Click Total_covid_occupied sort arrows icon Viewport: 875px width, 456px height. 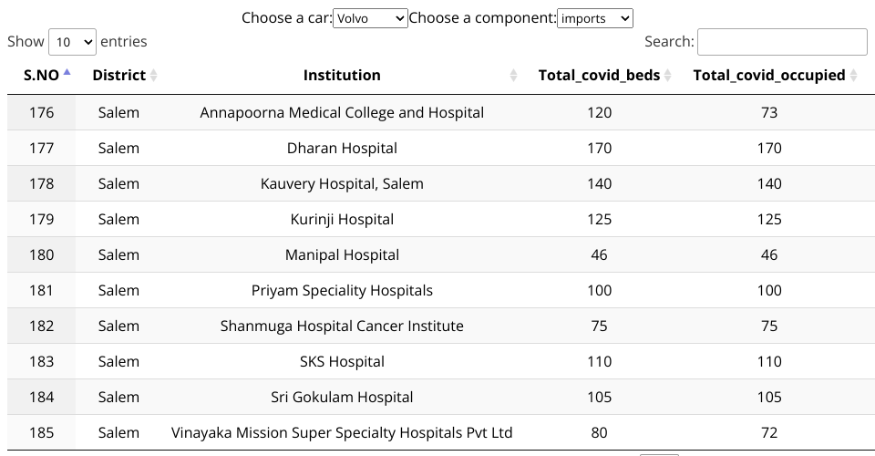[x=854, y=76]
